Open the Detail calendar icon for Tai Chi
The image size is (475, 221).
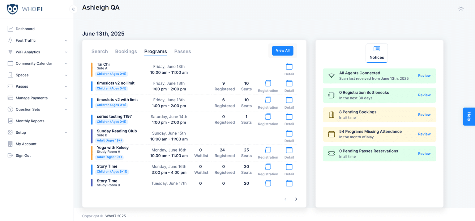point(289,66)
